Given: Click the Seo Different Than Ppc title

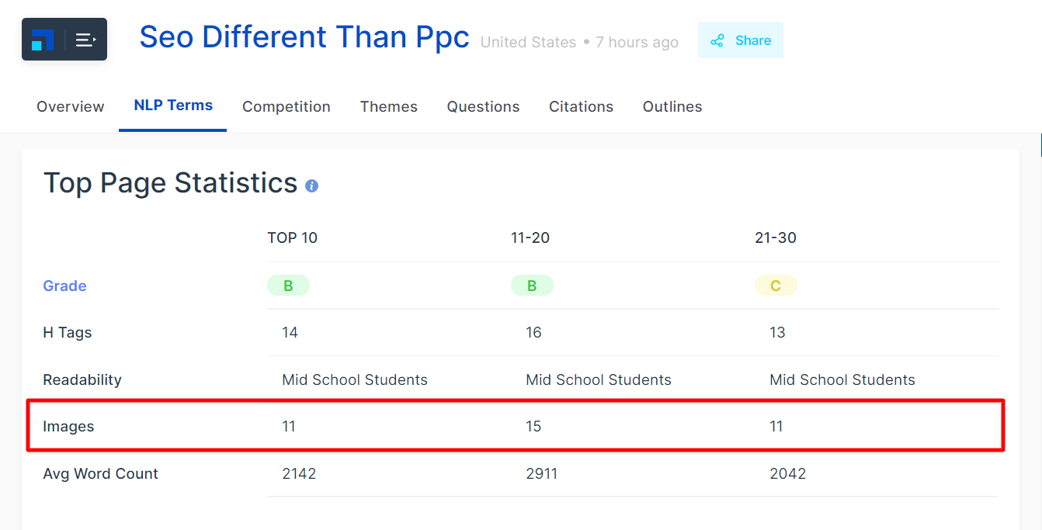Looking at the screenshot, I should point(304,37).
